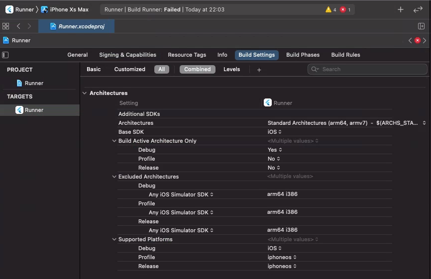The height and width of the screenshot is (279, 431).
Task: Go forward in editor history
Action: (29, 26)
